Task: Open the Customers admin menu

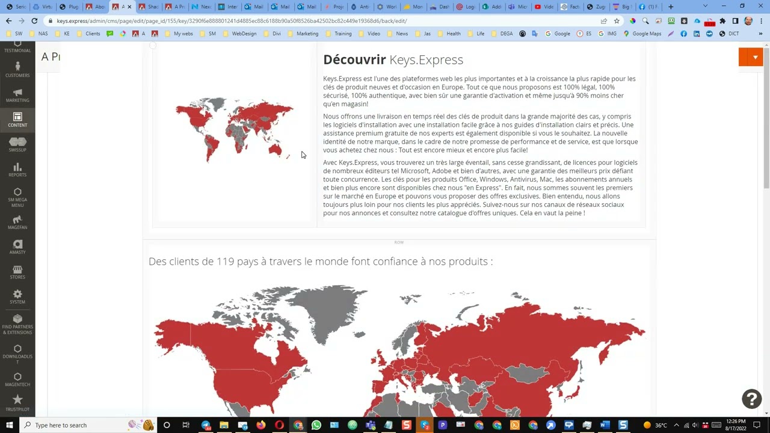Action: (17, 69)
